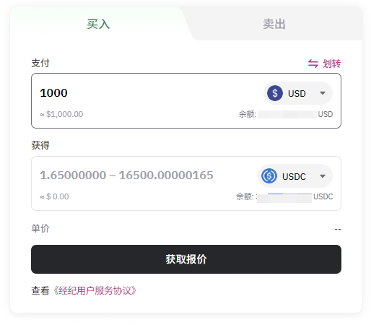Focus the payment amount field showing 1000
This screenshot has height=325, width=371.
pos(149,93)
